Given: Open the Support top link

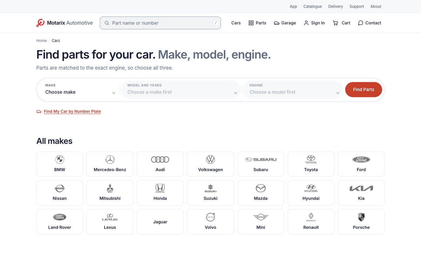Looking at the screenshot, I should pos(357,6).
